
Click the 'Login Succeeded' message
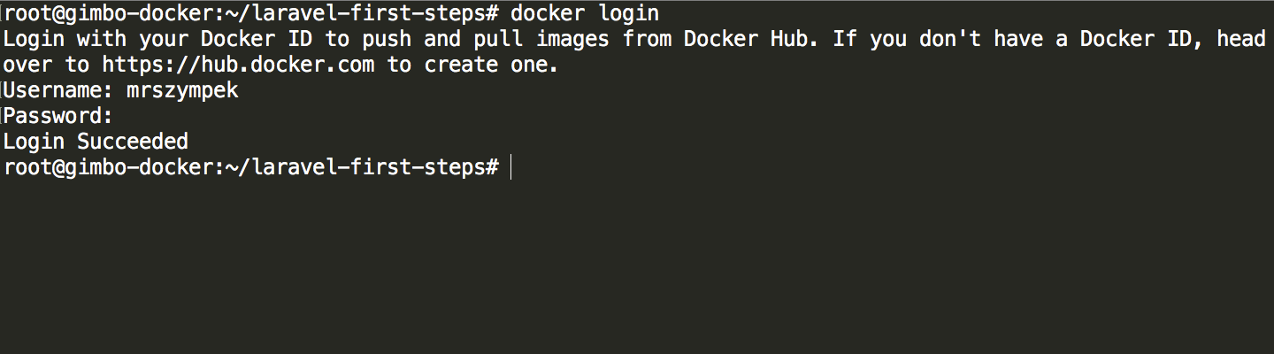click(x=96, y=142)
